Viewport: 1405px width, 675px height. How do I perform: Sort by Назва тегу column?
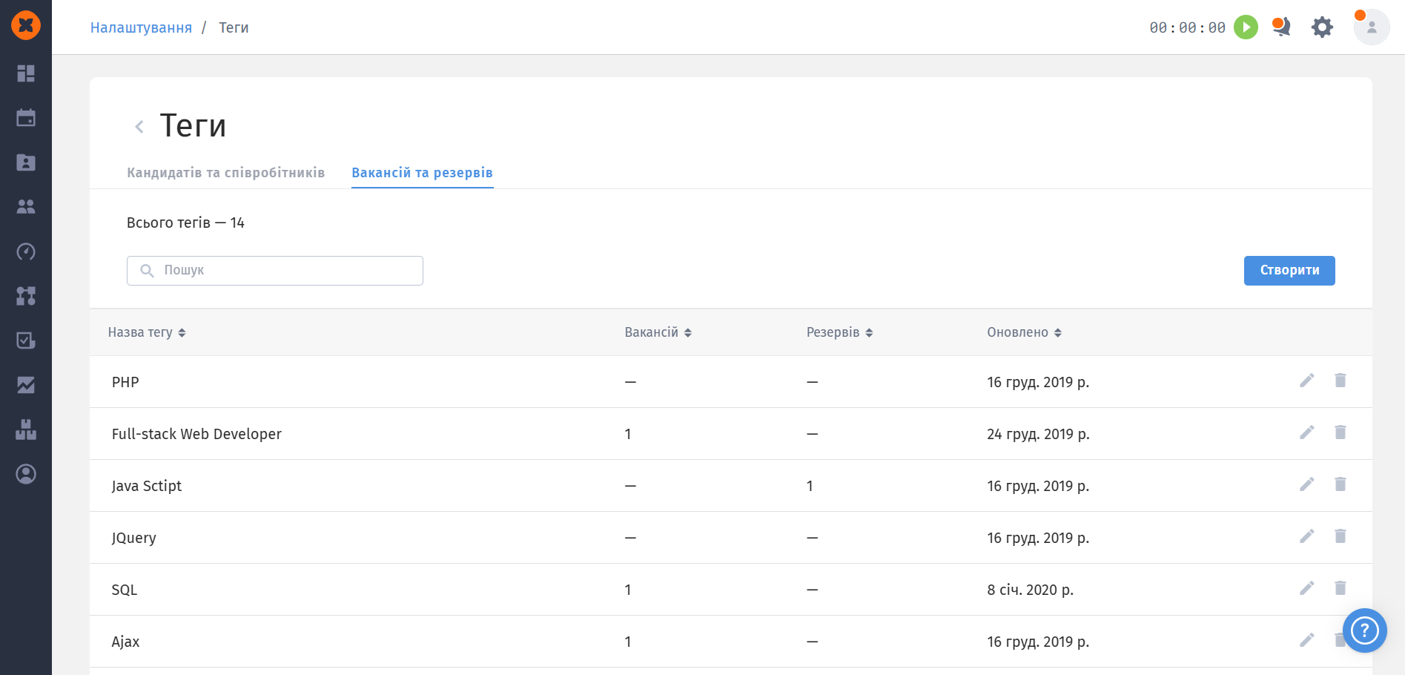point(147,332)
